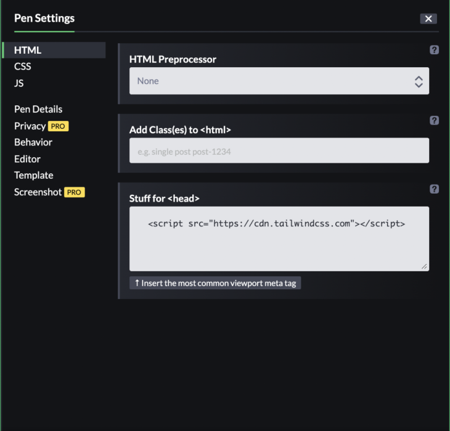This screenshot has height=431, width=450.
Task: Close the Pen Settings dialog
Action: pyautogui.click(x=428, y=18)
